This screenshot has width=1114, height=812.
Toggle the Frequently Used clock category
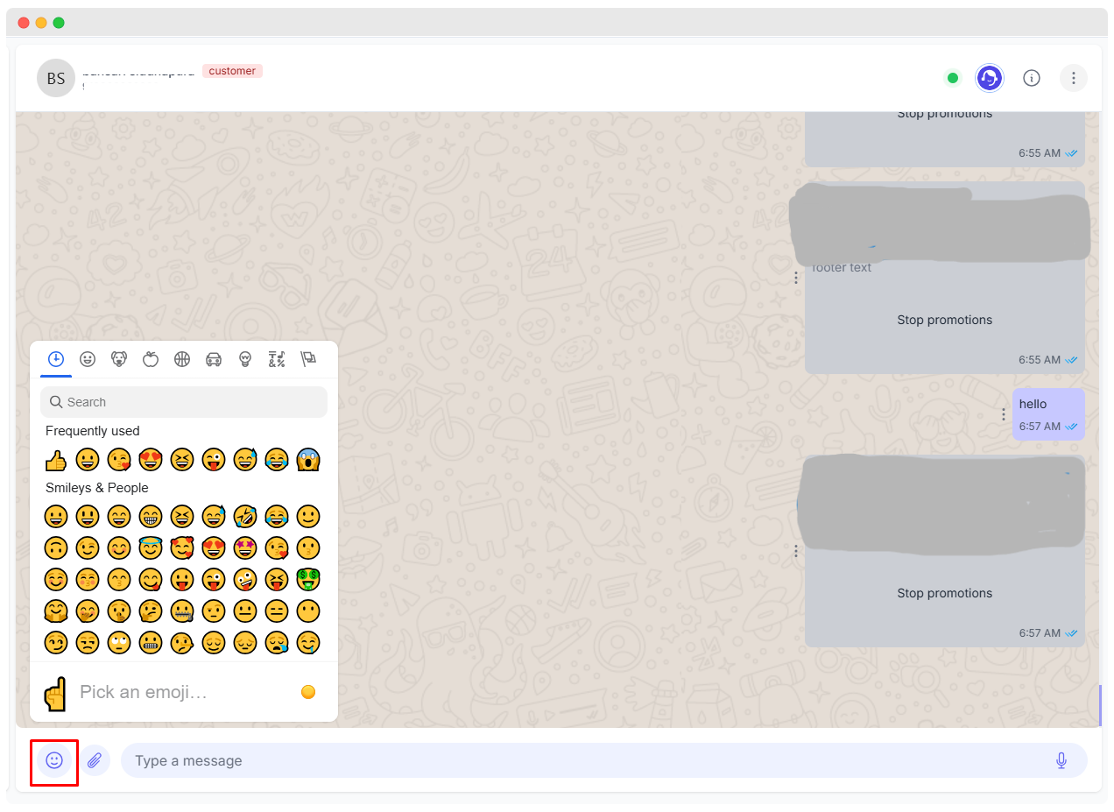tap(56, 359)
